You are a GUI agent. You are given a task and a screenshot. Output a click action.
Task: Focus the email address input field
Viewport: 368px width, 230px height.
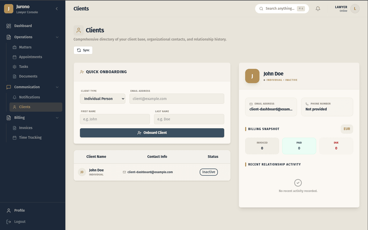click(x=177, y=99)
